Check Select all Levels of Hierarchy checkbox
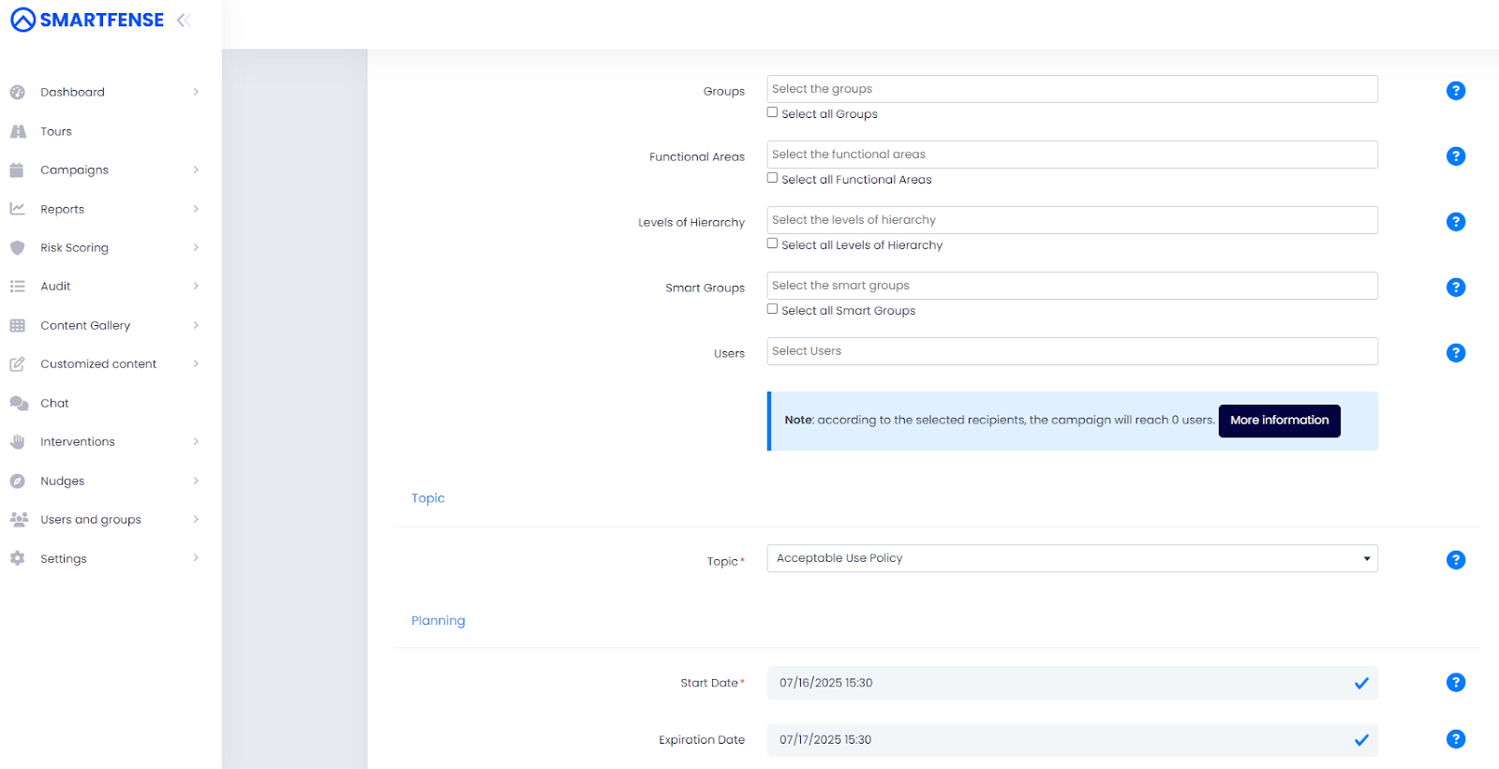 tap(772, 244)
